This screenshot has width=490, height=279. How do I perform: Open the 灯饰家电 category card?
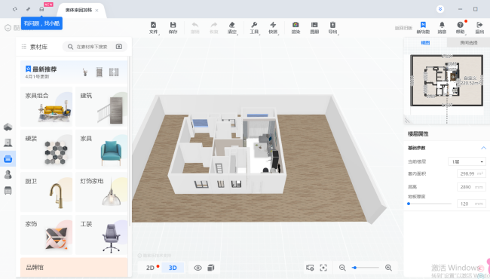102,192
